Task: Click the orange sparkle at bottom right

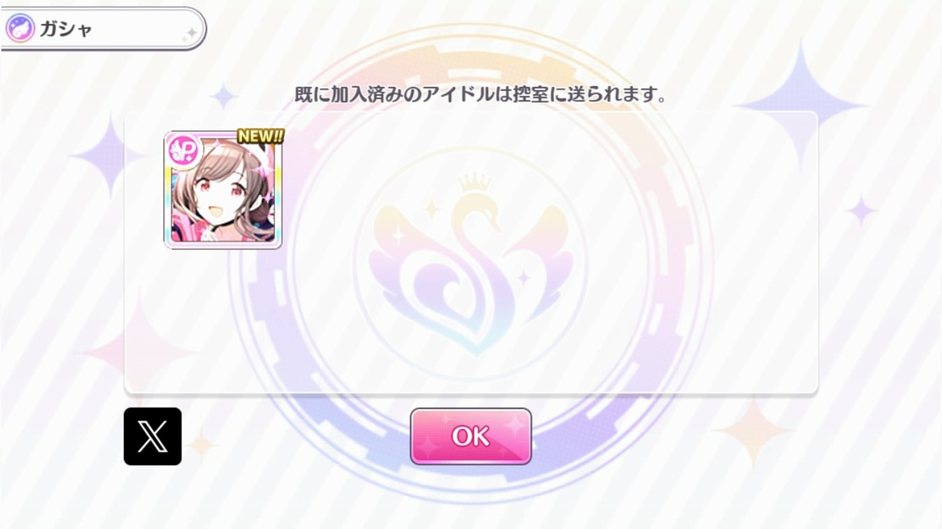Action: click(753, 433)
